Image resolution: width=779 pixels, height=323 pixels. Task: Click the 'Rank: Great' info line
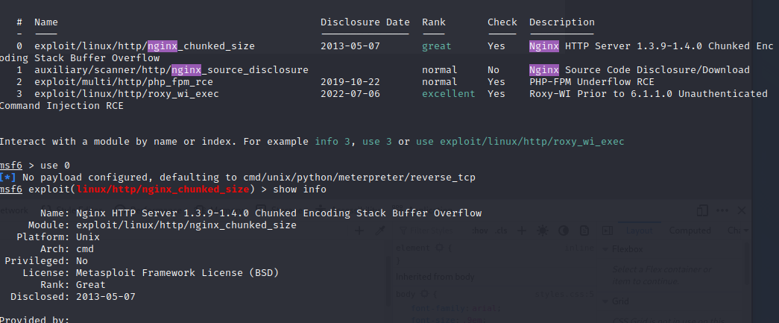[73, 285]
